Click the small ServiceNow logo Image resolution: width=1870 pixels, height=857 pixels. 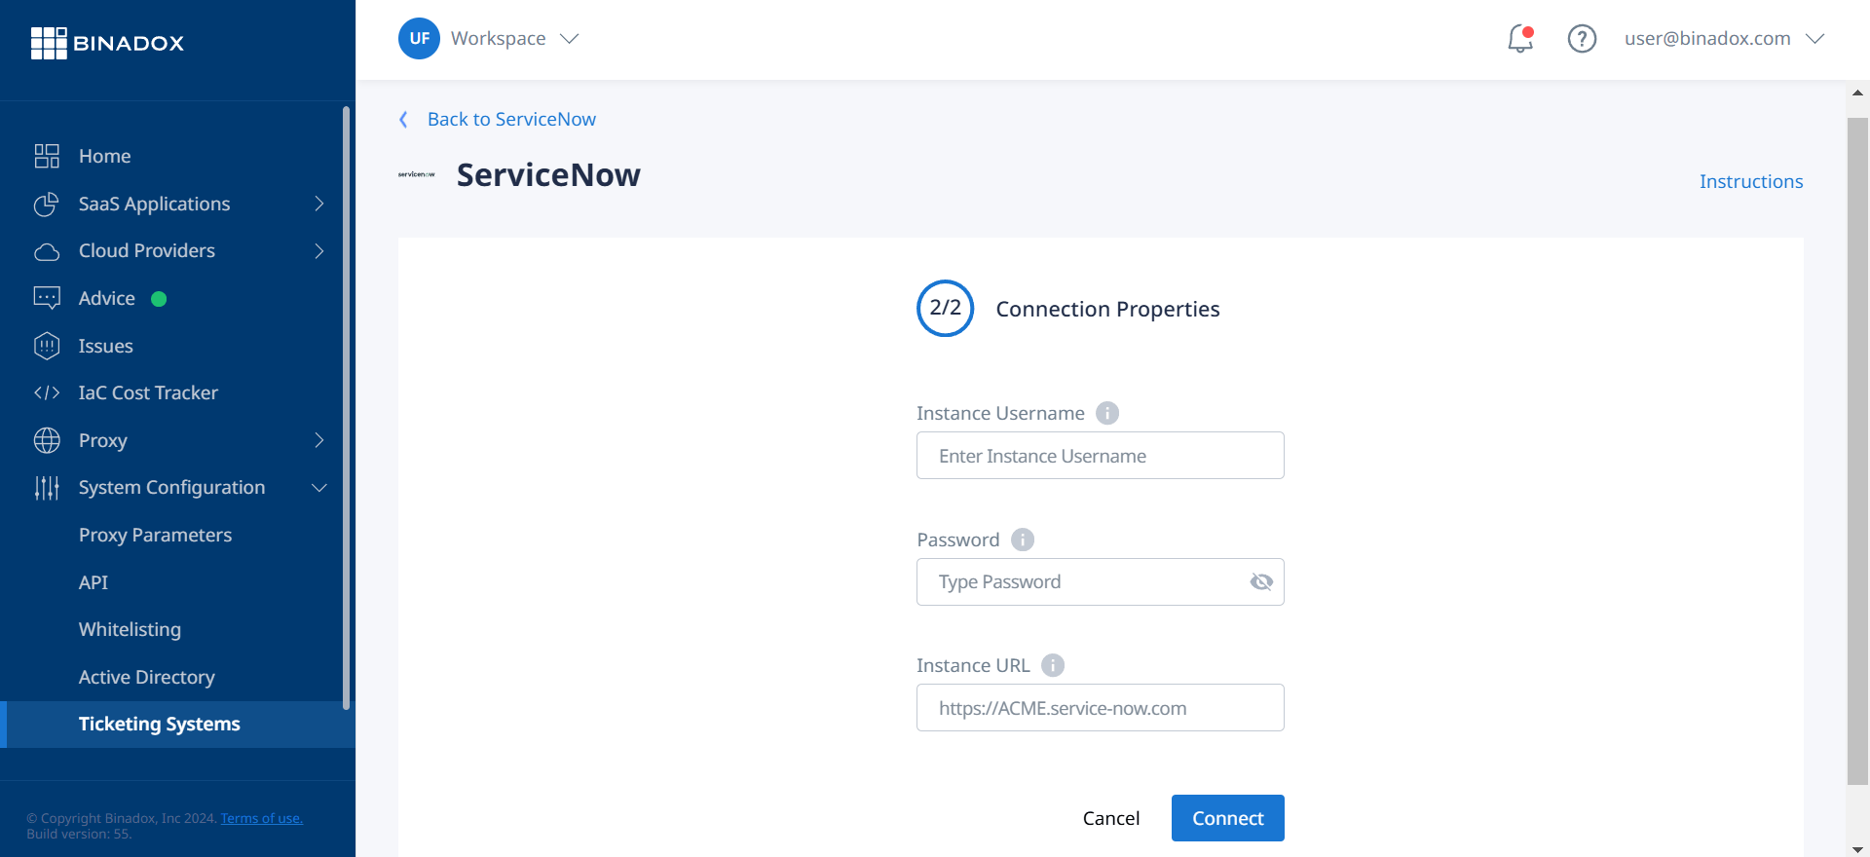click(x=417, y=174)
